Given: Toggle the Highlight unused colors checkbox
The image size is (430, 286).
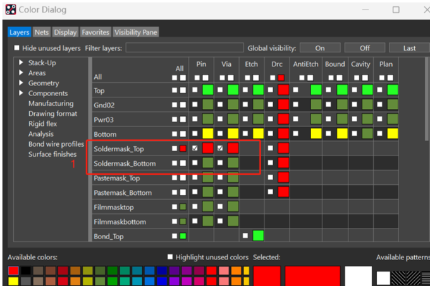Looking at the screenshot, I should click(170, 257).
